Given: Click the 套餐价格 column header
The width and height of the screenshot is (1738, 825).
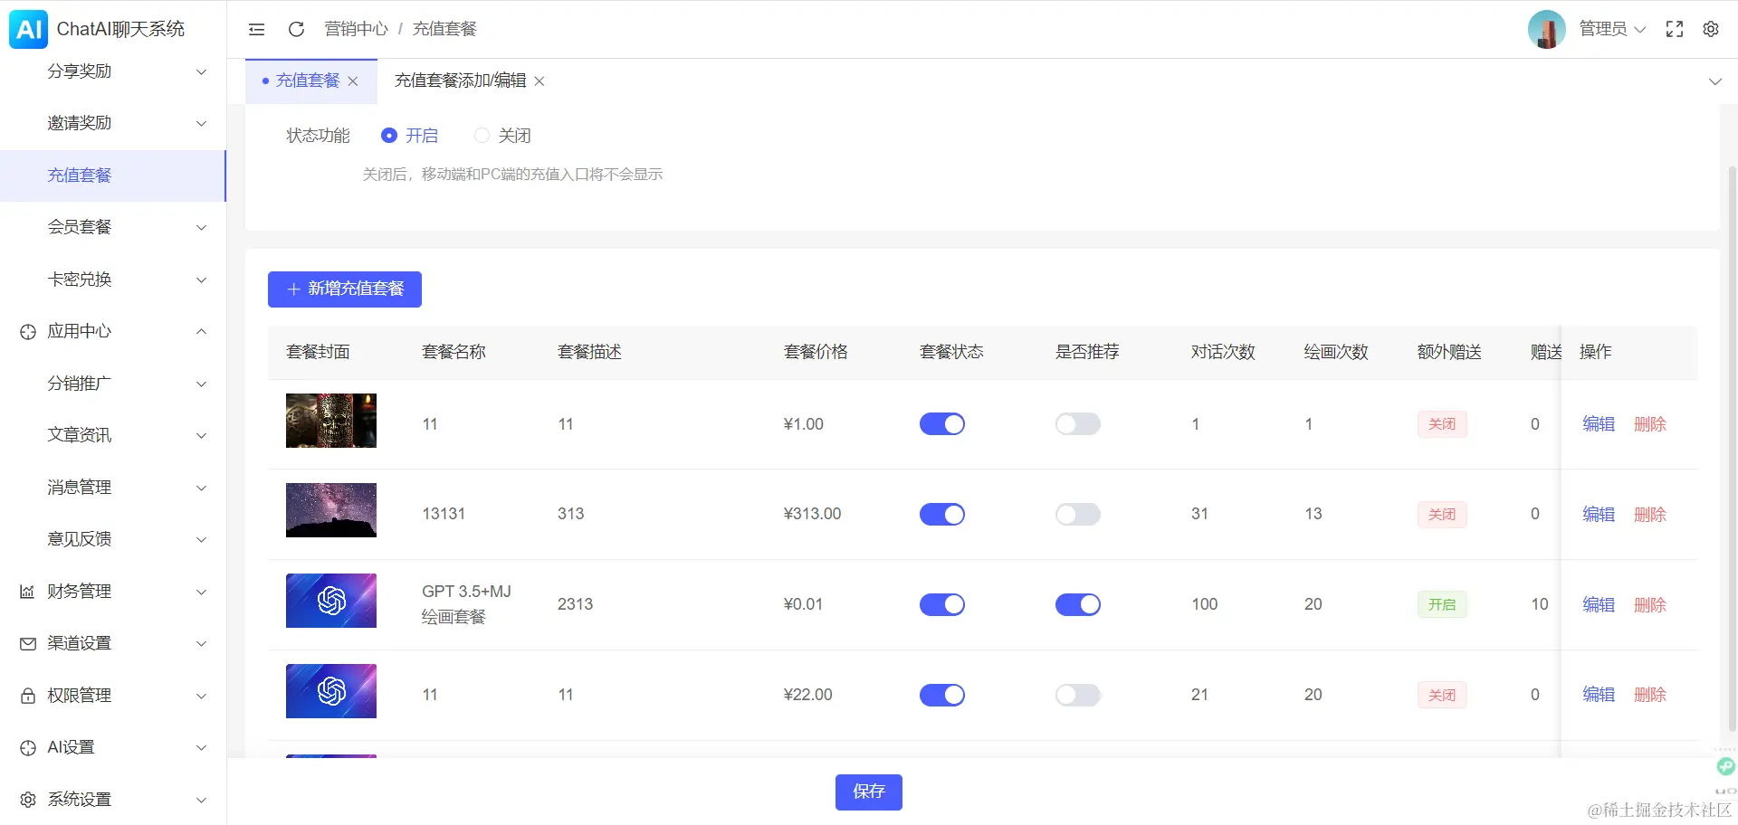Looking at the screenshot, I should tap(816, 352).
